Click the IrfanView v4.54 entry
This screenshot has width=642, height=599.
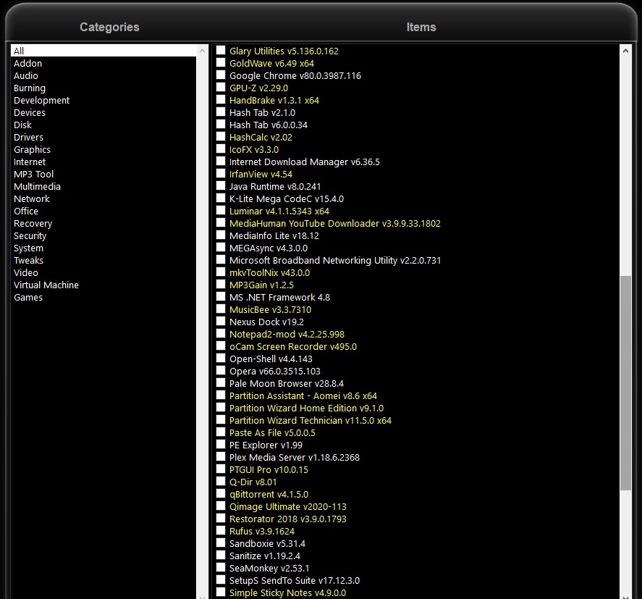(261, 174)
